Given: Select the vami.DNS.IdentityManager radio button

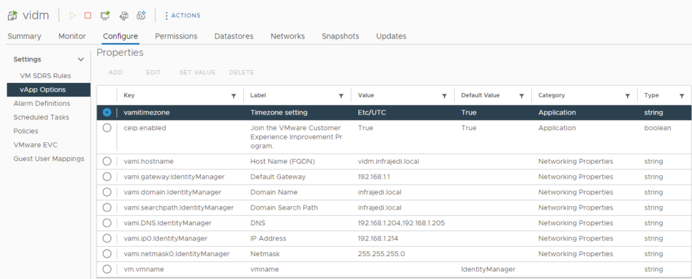Looking at the screenshot, I should pyautogui.click(x=107, y=223).
